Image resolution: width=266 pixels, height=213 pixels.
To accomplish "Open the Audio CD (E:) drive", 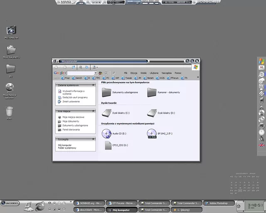I will 107,133.
